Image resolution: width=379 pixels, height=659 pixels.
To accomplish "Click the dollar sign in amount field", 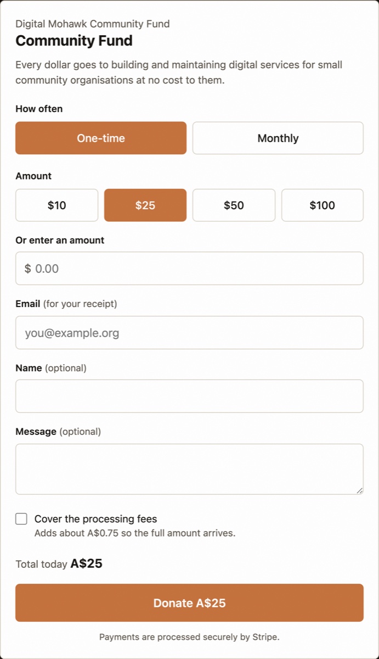I will point(28,269).
